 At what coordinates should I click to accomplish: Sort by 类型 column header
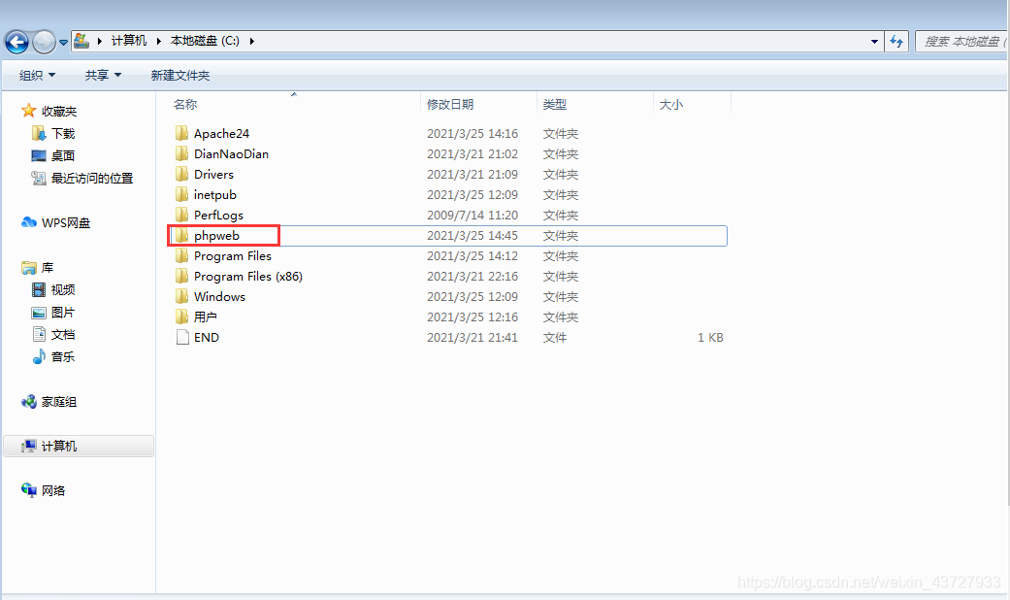coord(555,105)
